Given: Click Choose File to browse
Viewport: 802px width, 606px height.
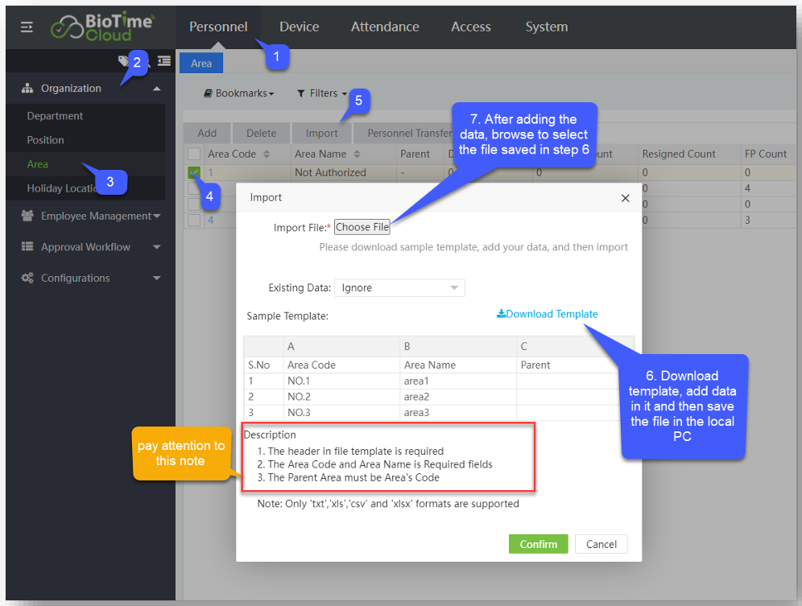Looking at the screenshot, I should click(362, 227).
